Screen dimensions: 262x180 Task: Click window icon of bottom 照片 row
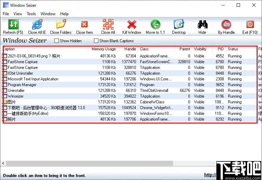[x=5, y=119]
